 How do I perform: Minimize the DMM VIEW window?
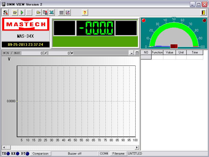(x=192, y=4)
